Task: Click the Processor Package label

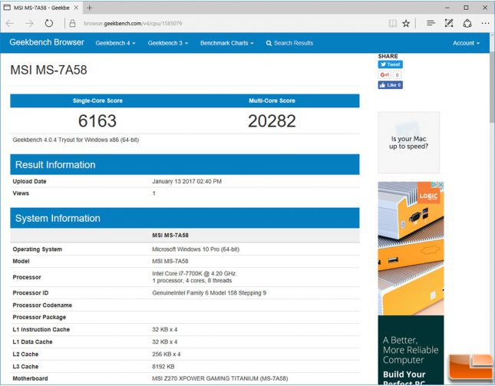Action: pyautogui.click(x=39, y=317)
